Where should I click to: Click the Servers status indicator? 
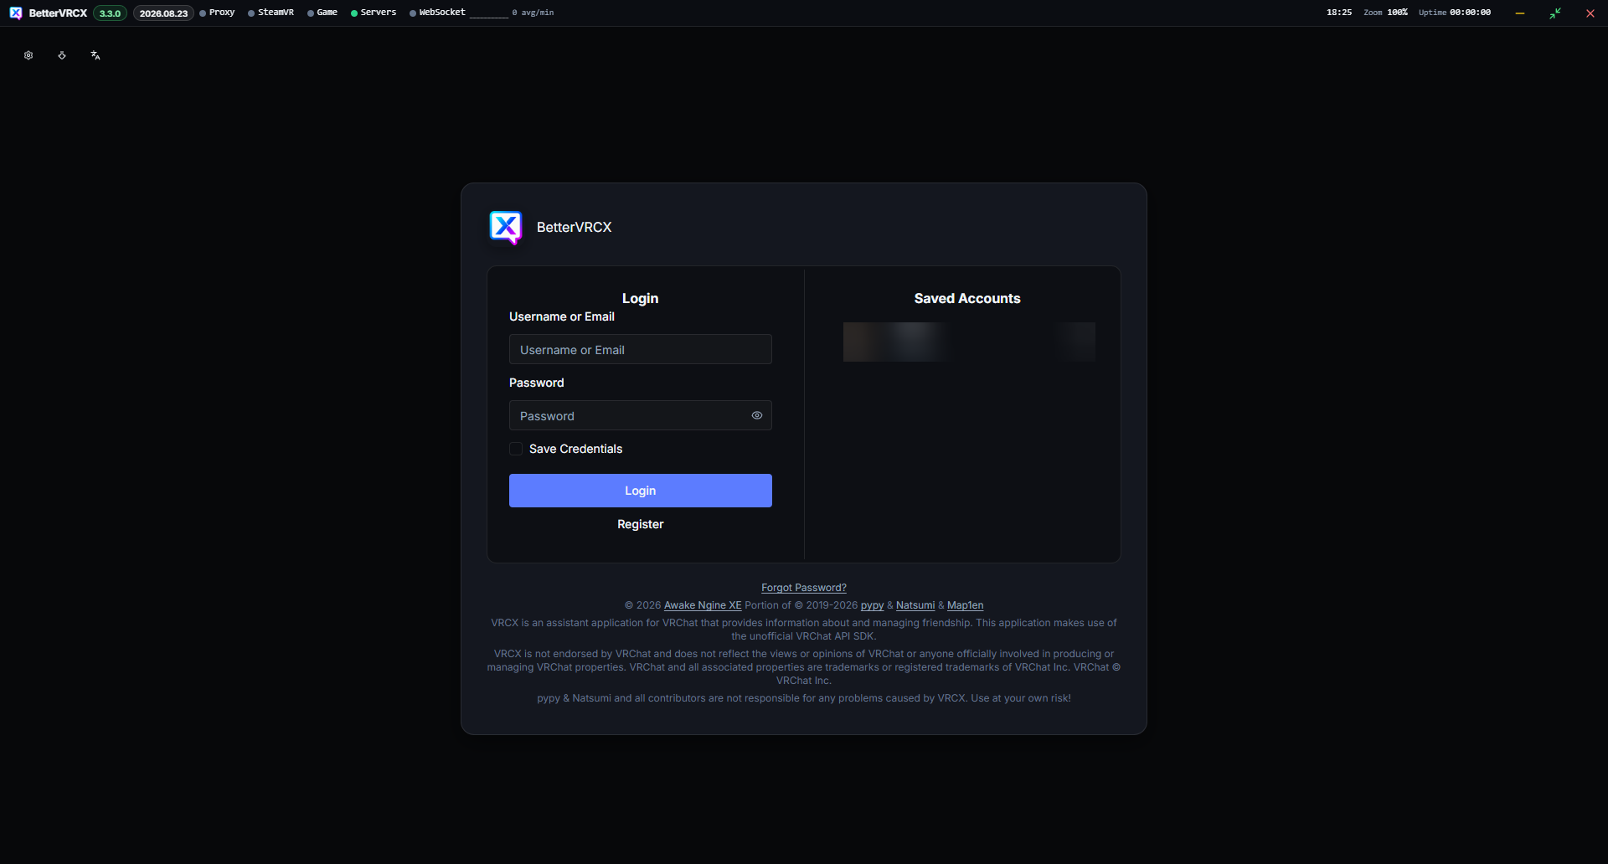[374, 13]
